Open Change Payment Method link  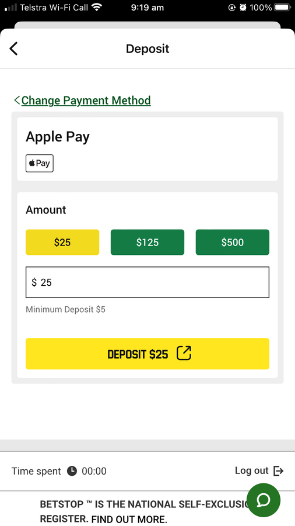click(x=86, y=101)
